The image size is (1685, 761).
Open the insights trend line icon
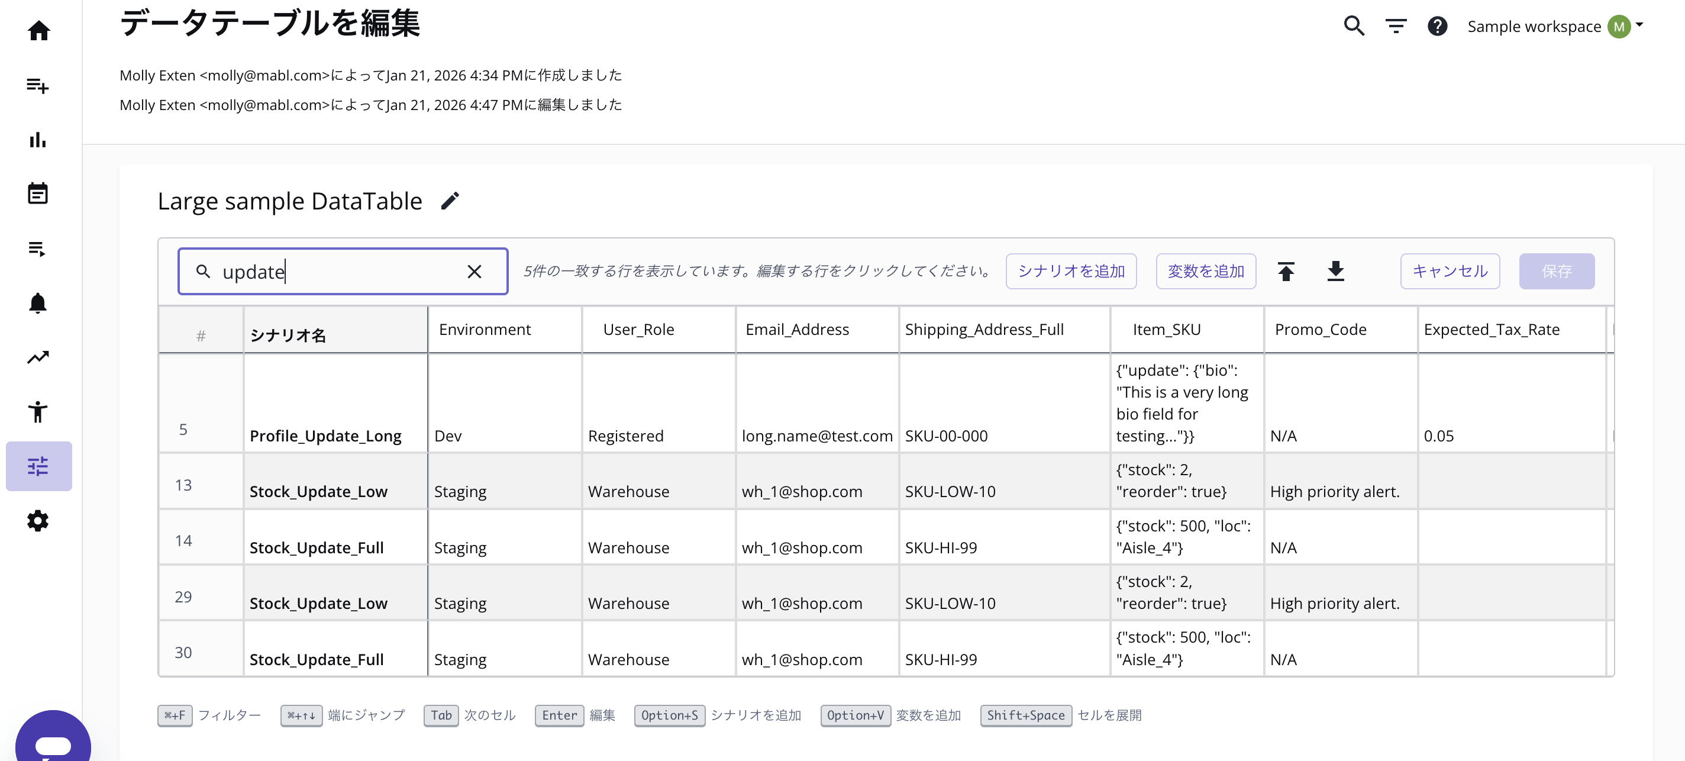pos(38,357)
